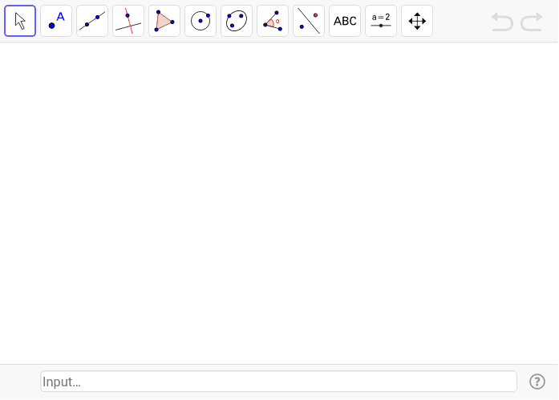Click the Redo arrow
This screenshot has width=559, height=400.
point(532,22)
